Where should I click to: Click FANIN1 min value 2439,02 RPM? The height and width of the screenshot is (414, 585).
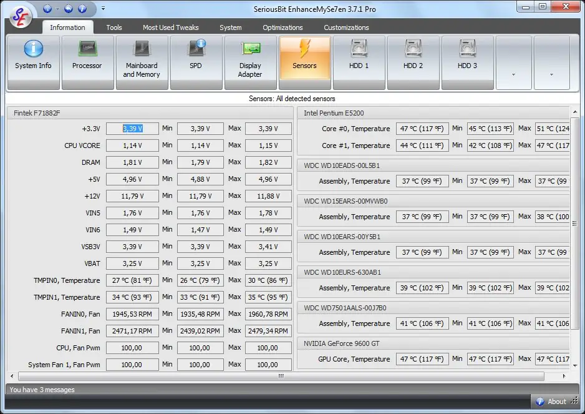200,331
